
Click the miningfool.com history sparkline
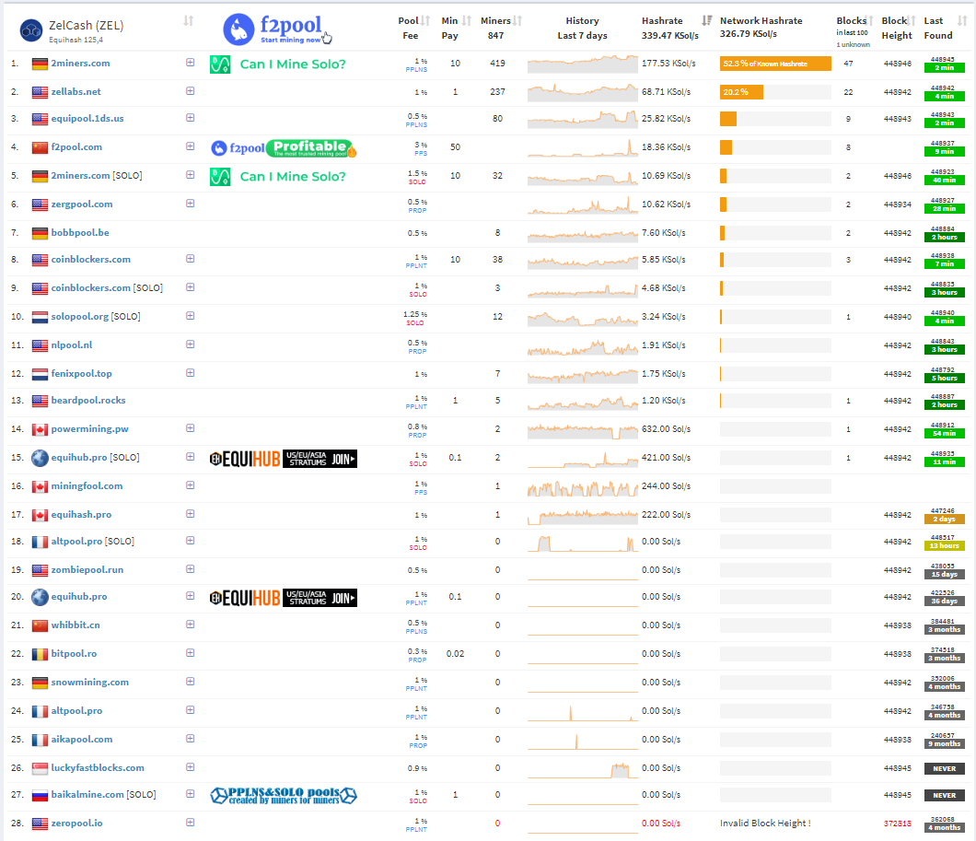pyautogui.click(x=583, y=486)
